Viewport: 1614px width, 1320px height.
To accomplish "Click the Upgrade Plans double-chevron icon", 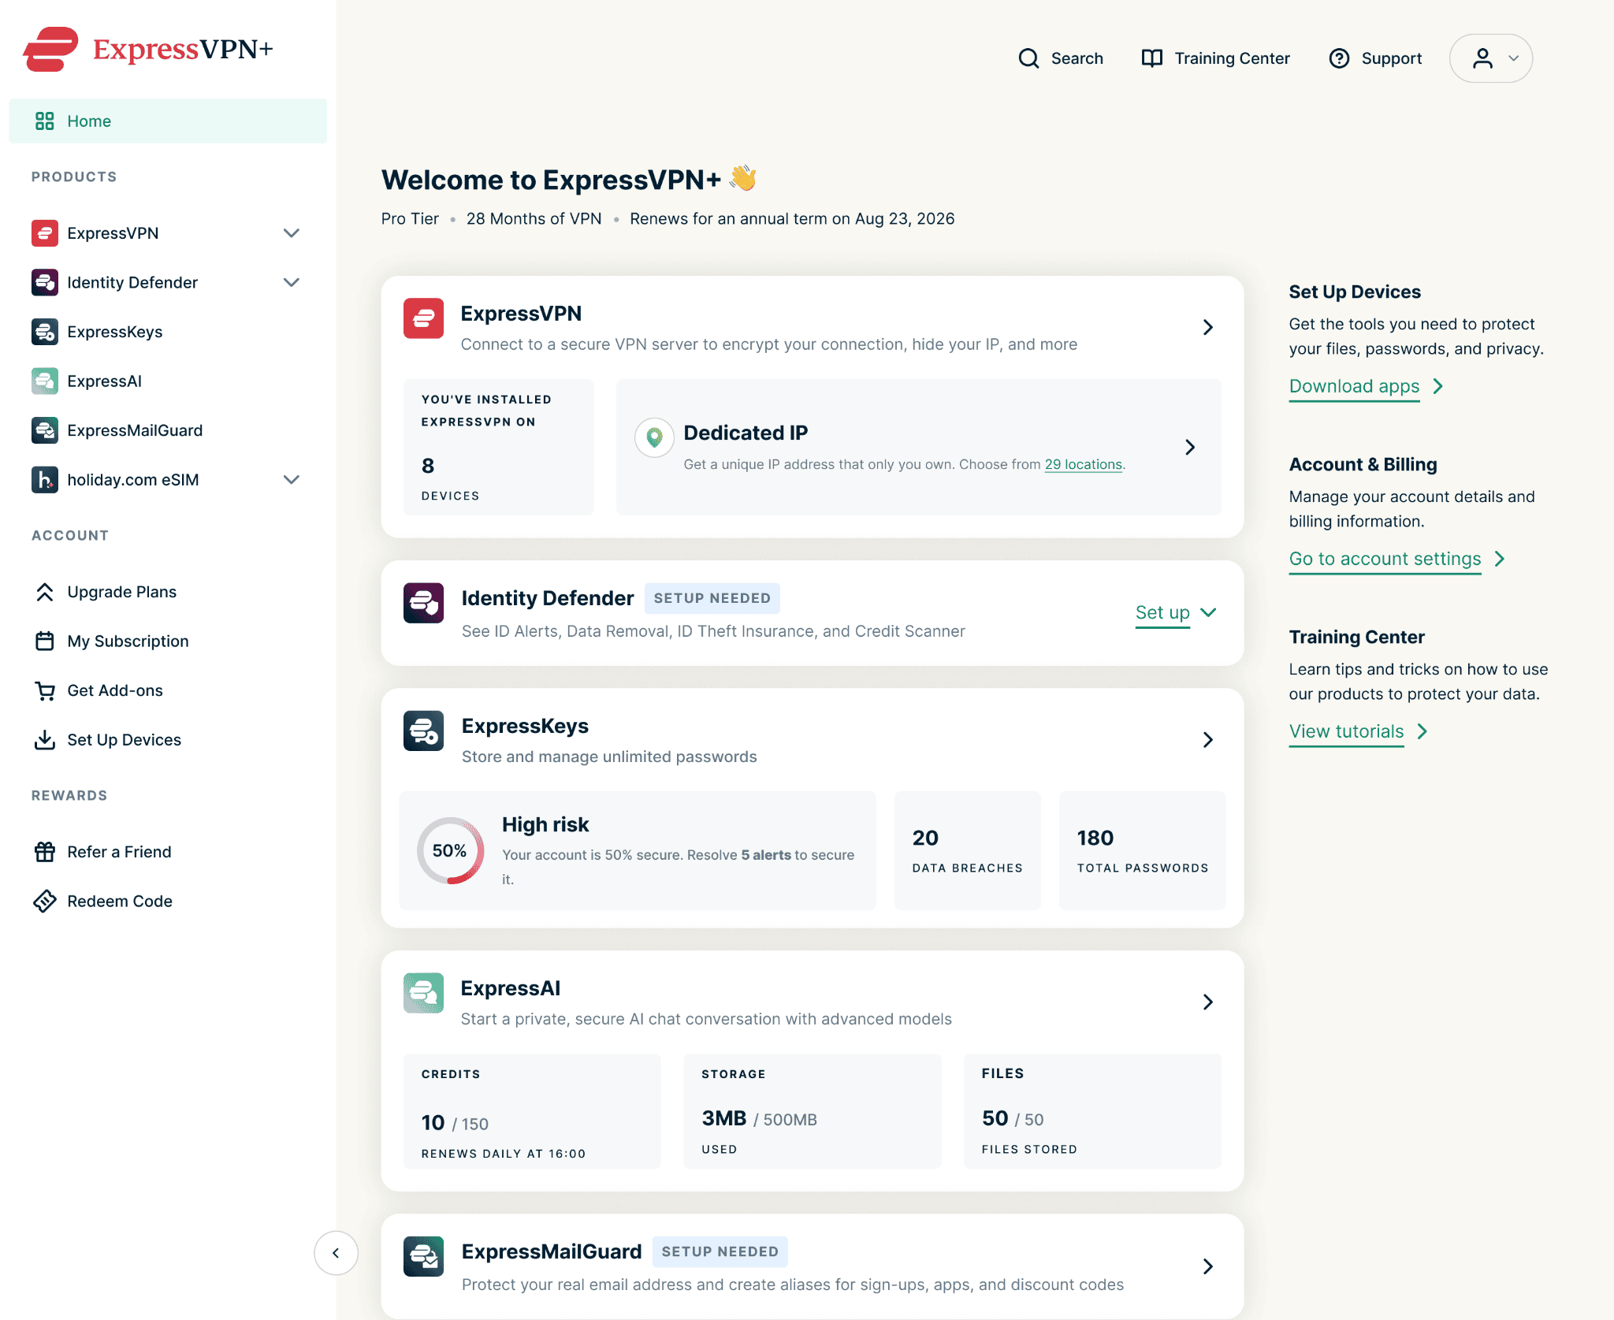I will tap(45, 592).
